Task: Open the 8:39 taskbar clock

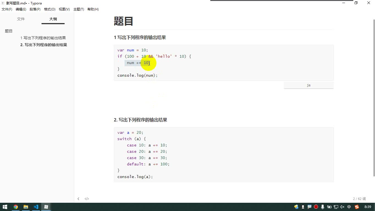Action: pyautogui.click(x=368, y=207)
